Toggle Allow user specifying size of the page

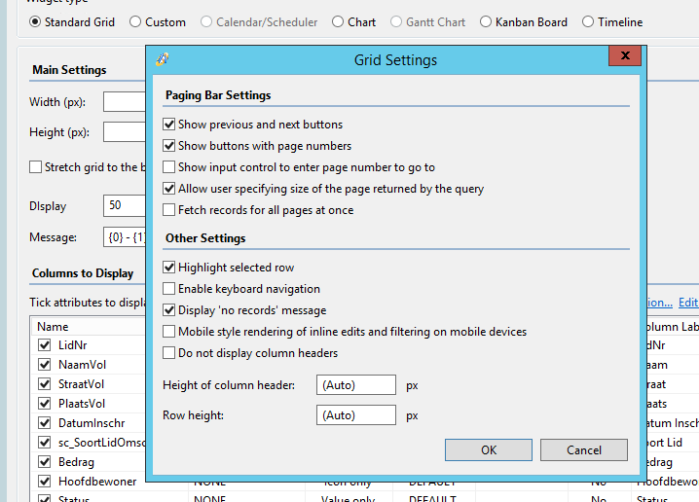point(169,189)
